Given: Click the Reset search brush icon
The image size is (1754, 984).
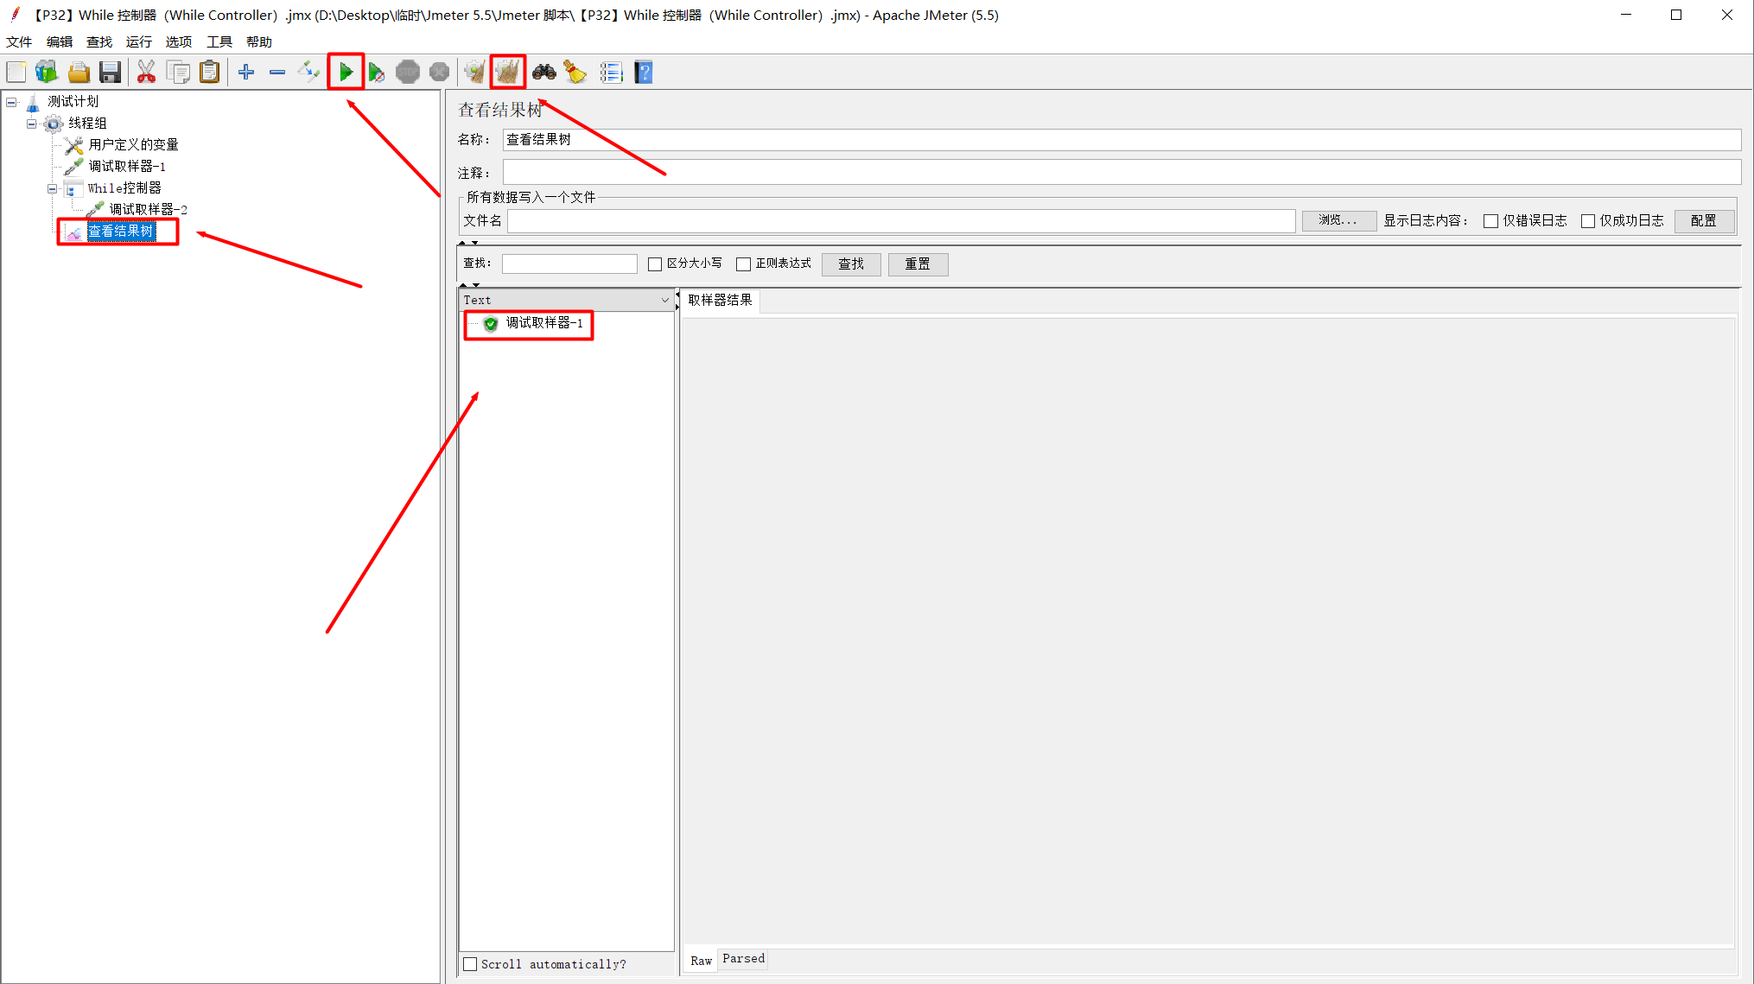Looking at the screenshot, I should coord(575,73).
